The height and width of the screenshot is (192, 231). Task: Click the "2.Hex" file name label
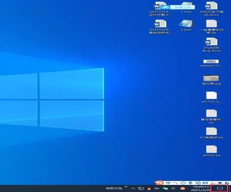coord(186,30)
